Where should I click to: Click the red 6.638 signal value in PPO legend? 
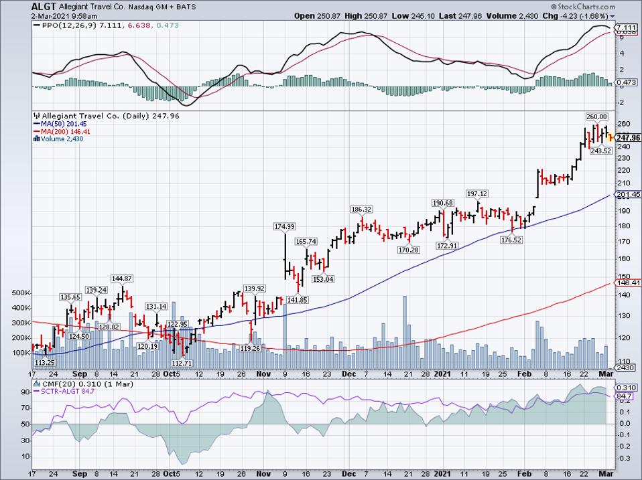click(x=139, y=25)
